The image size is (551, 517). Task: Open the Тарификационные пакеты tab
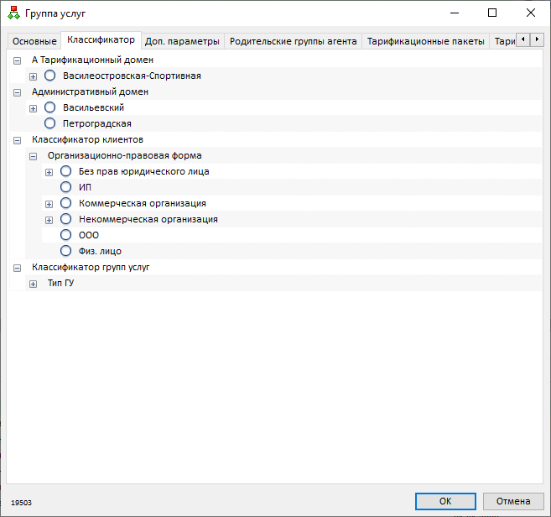425,41
